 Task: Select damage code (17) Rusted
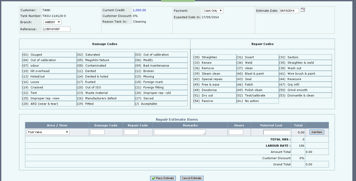tap(106, 82)
